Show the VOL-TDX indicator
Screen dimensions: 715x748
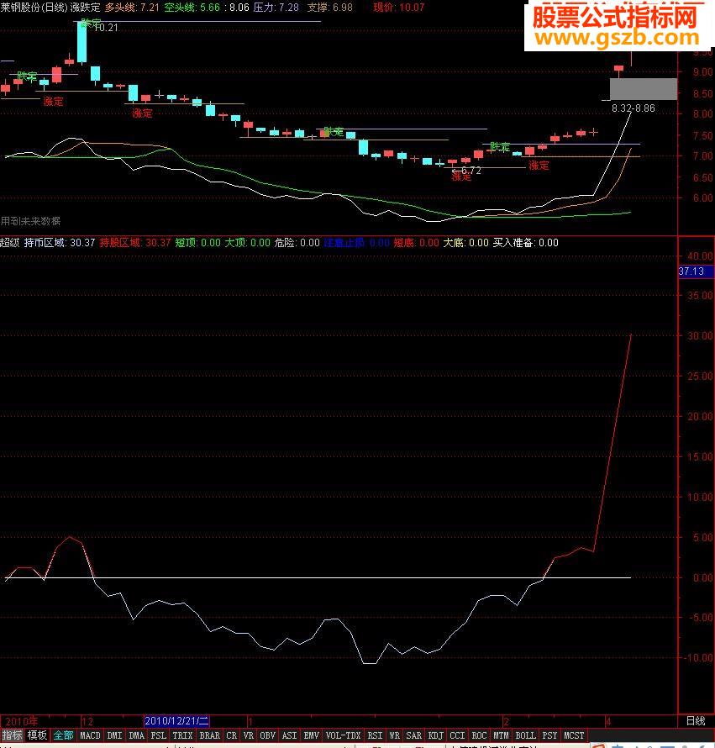[x=343, y=735]
